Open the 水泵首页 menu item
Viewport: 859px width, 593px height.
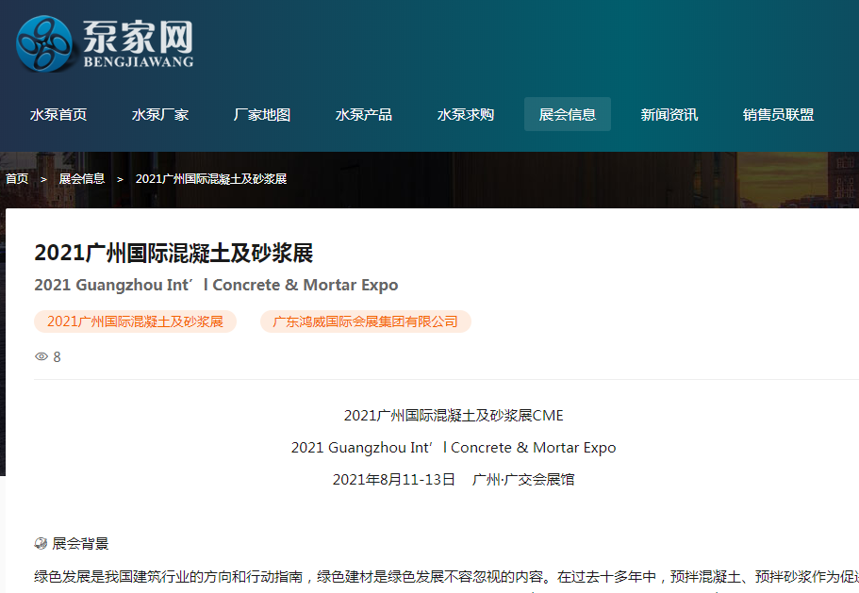58,114
